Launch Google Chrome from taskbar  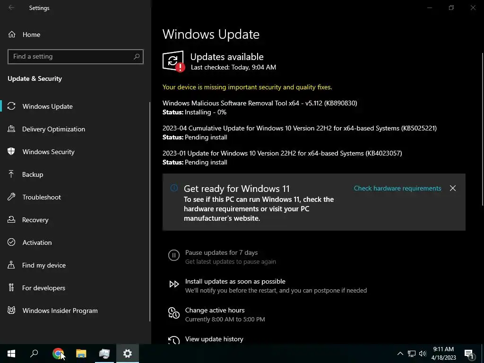(58, 354)
